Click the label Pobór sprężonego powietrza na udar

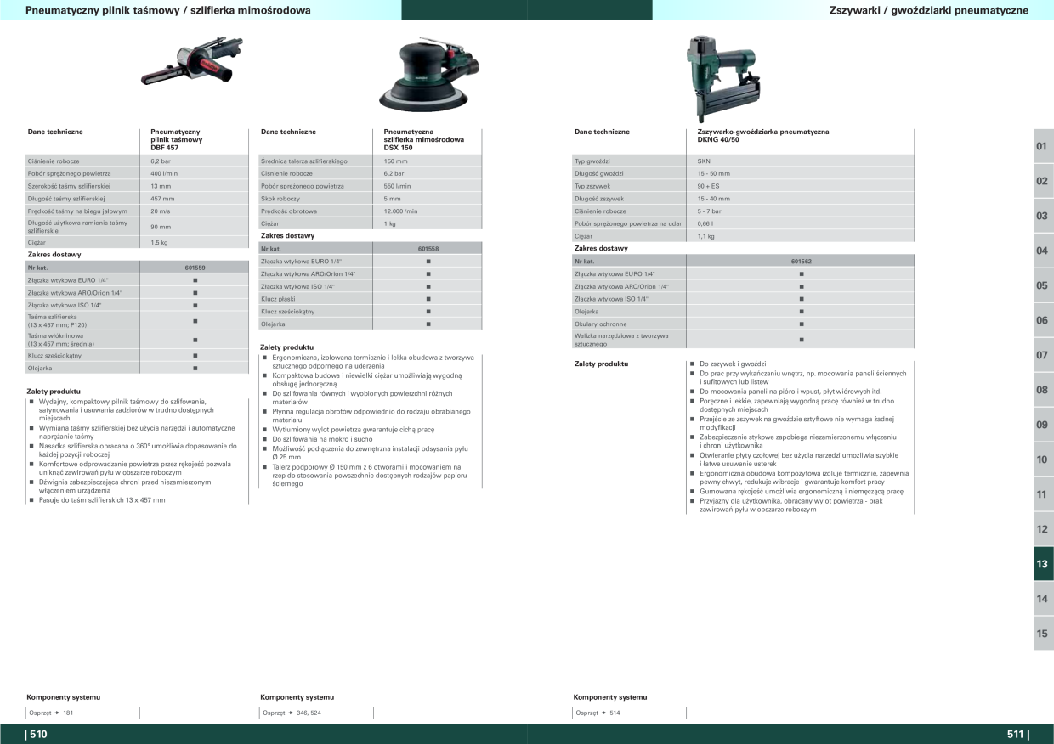click(x=628, y=223)
